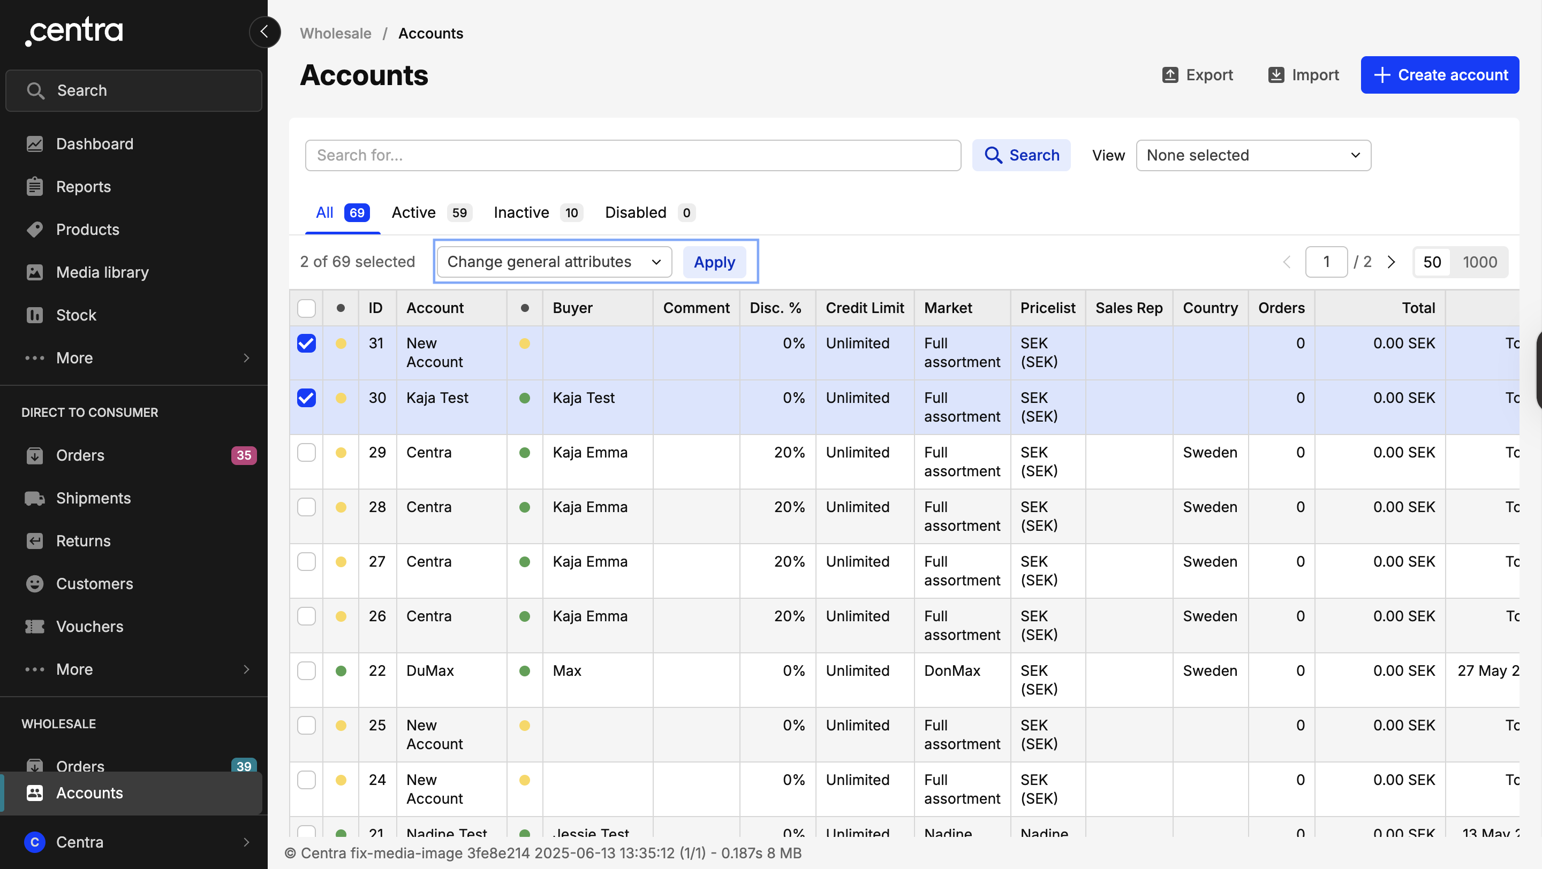The width and height of the screenshot is (1542, 869).
Task: Open the Stock icon
Action: tap(35, 315)
